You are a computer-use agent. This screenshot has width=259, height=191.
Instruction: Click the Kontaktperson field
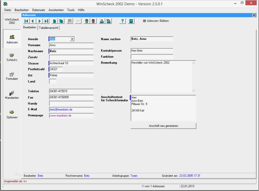pos(152,51)
